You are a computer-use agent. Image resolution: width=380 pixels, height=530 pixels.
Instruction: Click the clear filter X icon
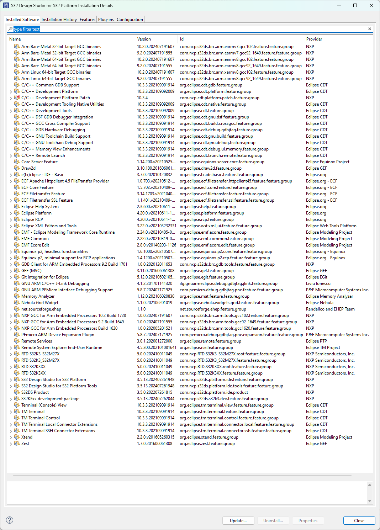pyautogui.click(x=370, y=29)
